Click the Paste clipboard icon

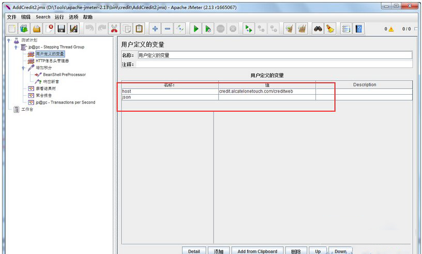139,29
